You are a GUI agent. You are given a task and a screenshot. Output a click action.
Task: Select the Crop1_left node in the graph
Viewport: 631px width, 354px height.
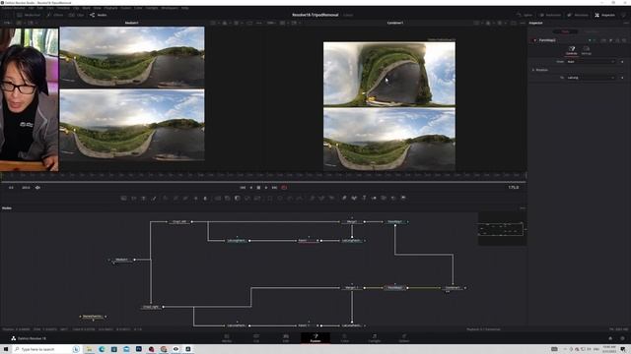179,221
